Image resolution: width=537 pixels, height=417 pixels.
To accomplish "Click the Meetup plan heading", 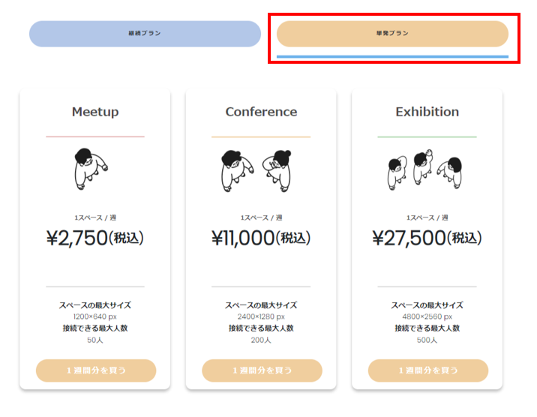I will pyautogui.click(x=95, y=112).
